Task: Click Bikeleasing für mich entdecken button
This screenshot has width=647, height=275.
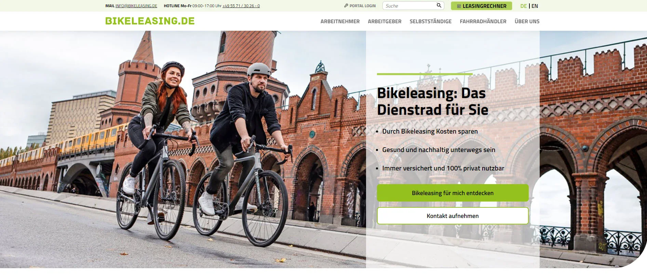Action: 453,193
